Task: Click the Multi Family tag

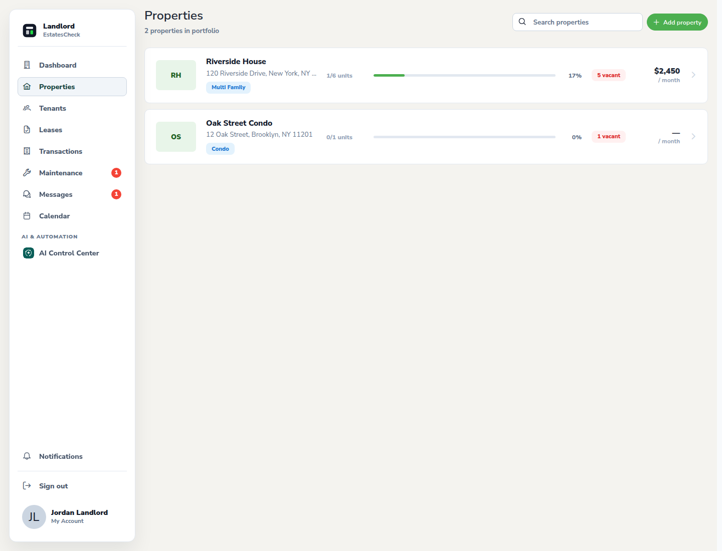Action: coord(228,87)
